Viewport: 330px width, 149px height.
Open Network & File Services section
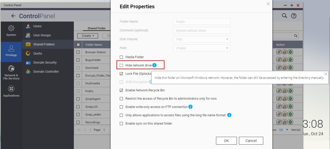pos(11,72)
